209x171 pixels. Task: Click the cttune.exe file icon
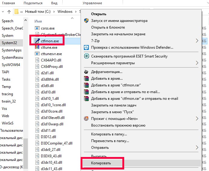[x=37, y=47]
